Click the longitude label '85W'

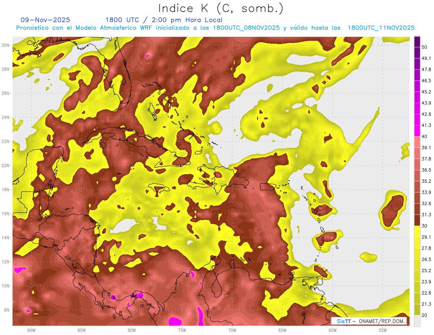[81, 330]
